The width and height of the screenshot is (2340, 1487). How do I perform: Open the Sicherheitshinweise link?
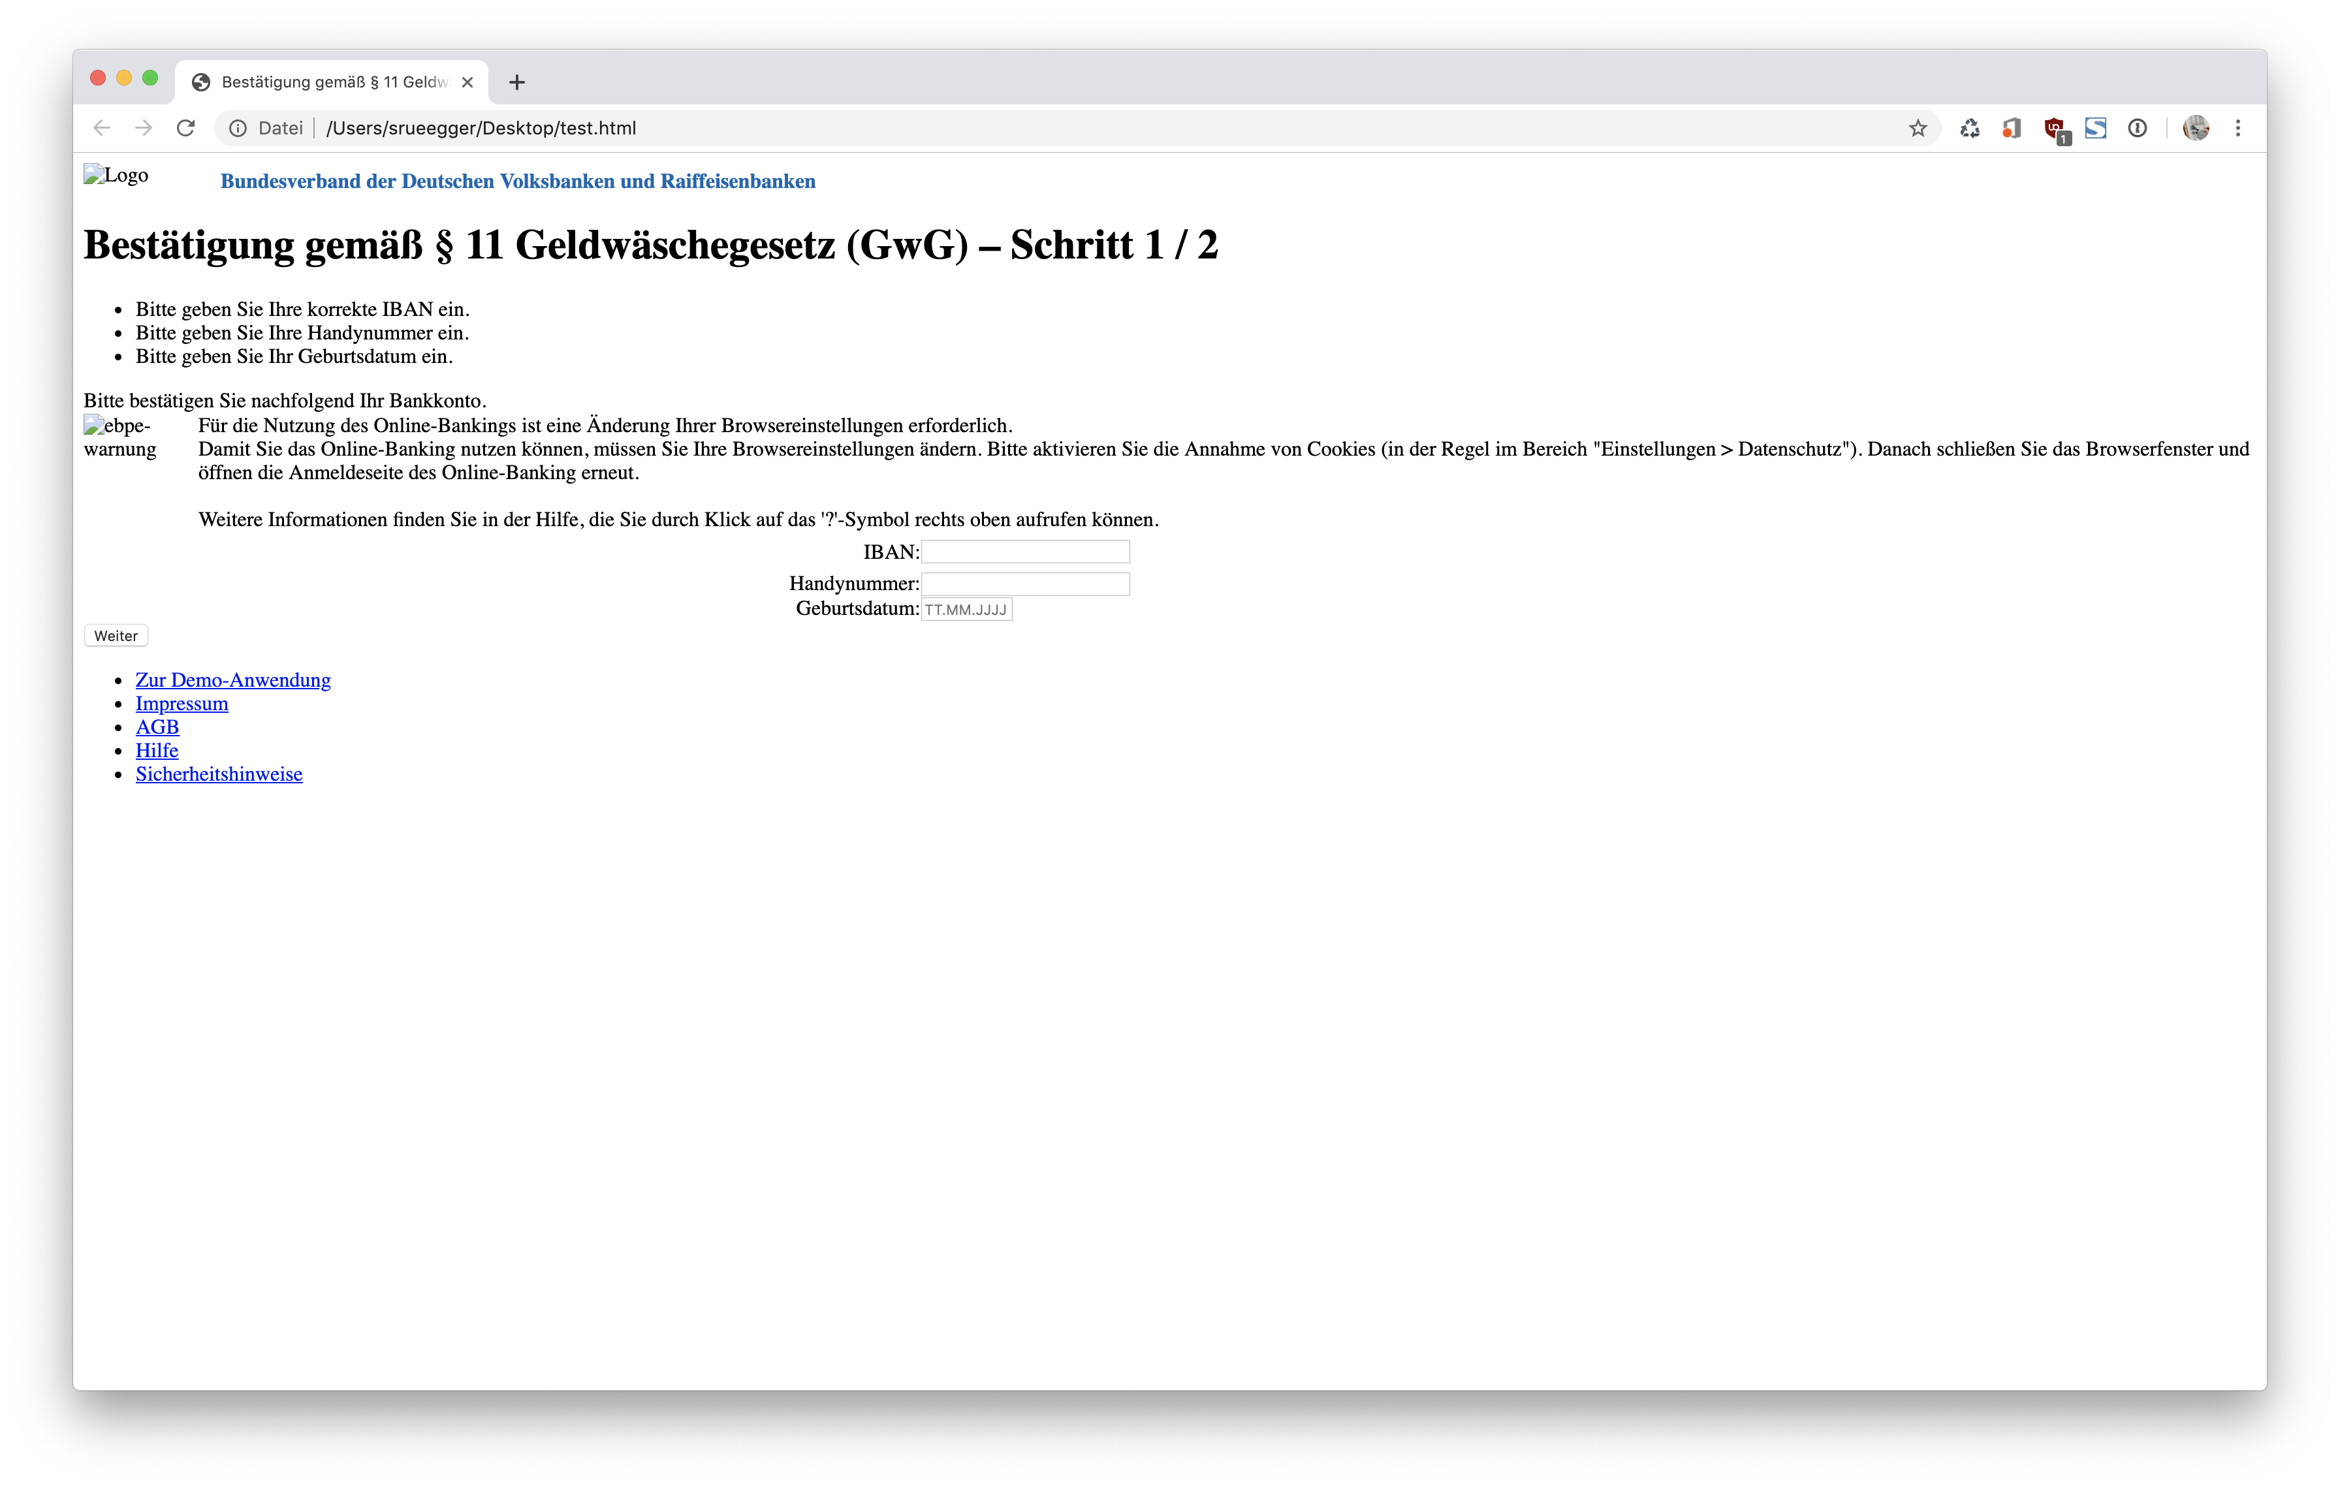(x=219, y=774)
